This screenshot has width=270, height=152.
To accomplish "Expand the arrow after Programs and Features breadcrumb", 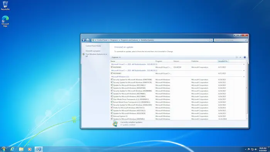I will pos(140,40).
